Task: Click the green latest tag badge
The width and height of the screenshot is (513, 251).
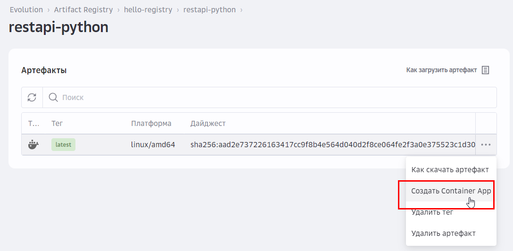Action: 63,145
